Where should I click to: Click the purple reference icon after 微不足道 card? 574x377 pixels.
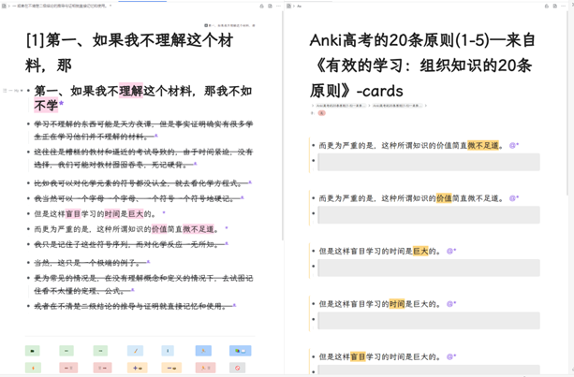point(512,146)
